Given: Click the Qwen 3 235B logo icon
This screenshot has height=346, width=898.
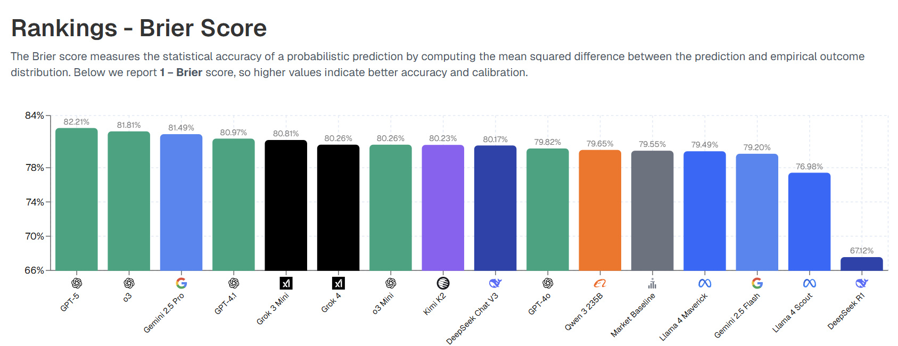Looking at the screenshot, I should click(600, 283).
